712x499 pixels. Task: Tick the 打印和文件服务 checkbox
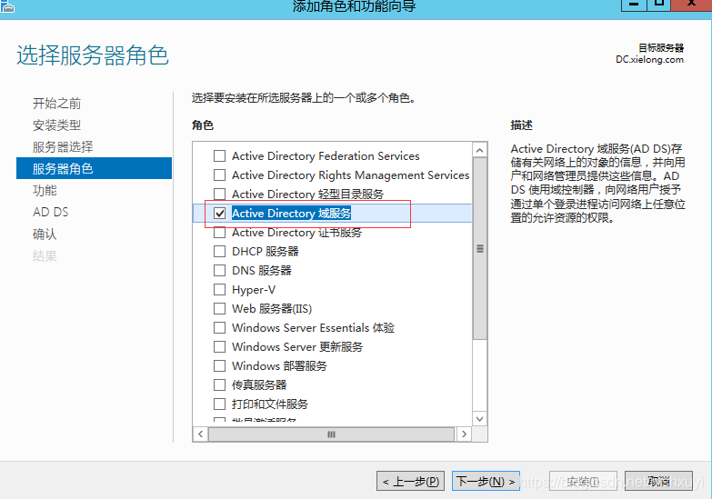point(219,404)
